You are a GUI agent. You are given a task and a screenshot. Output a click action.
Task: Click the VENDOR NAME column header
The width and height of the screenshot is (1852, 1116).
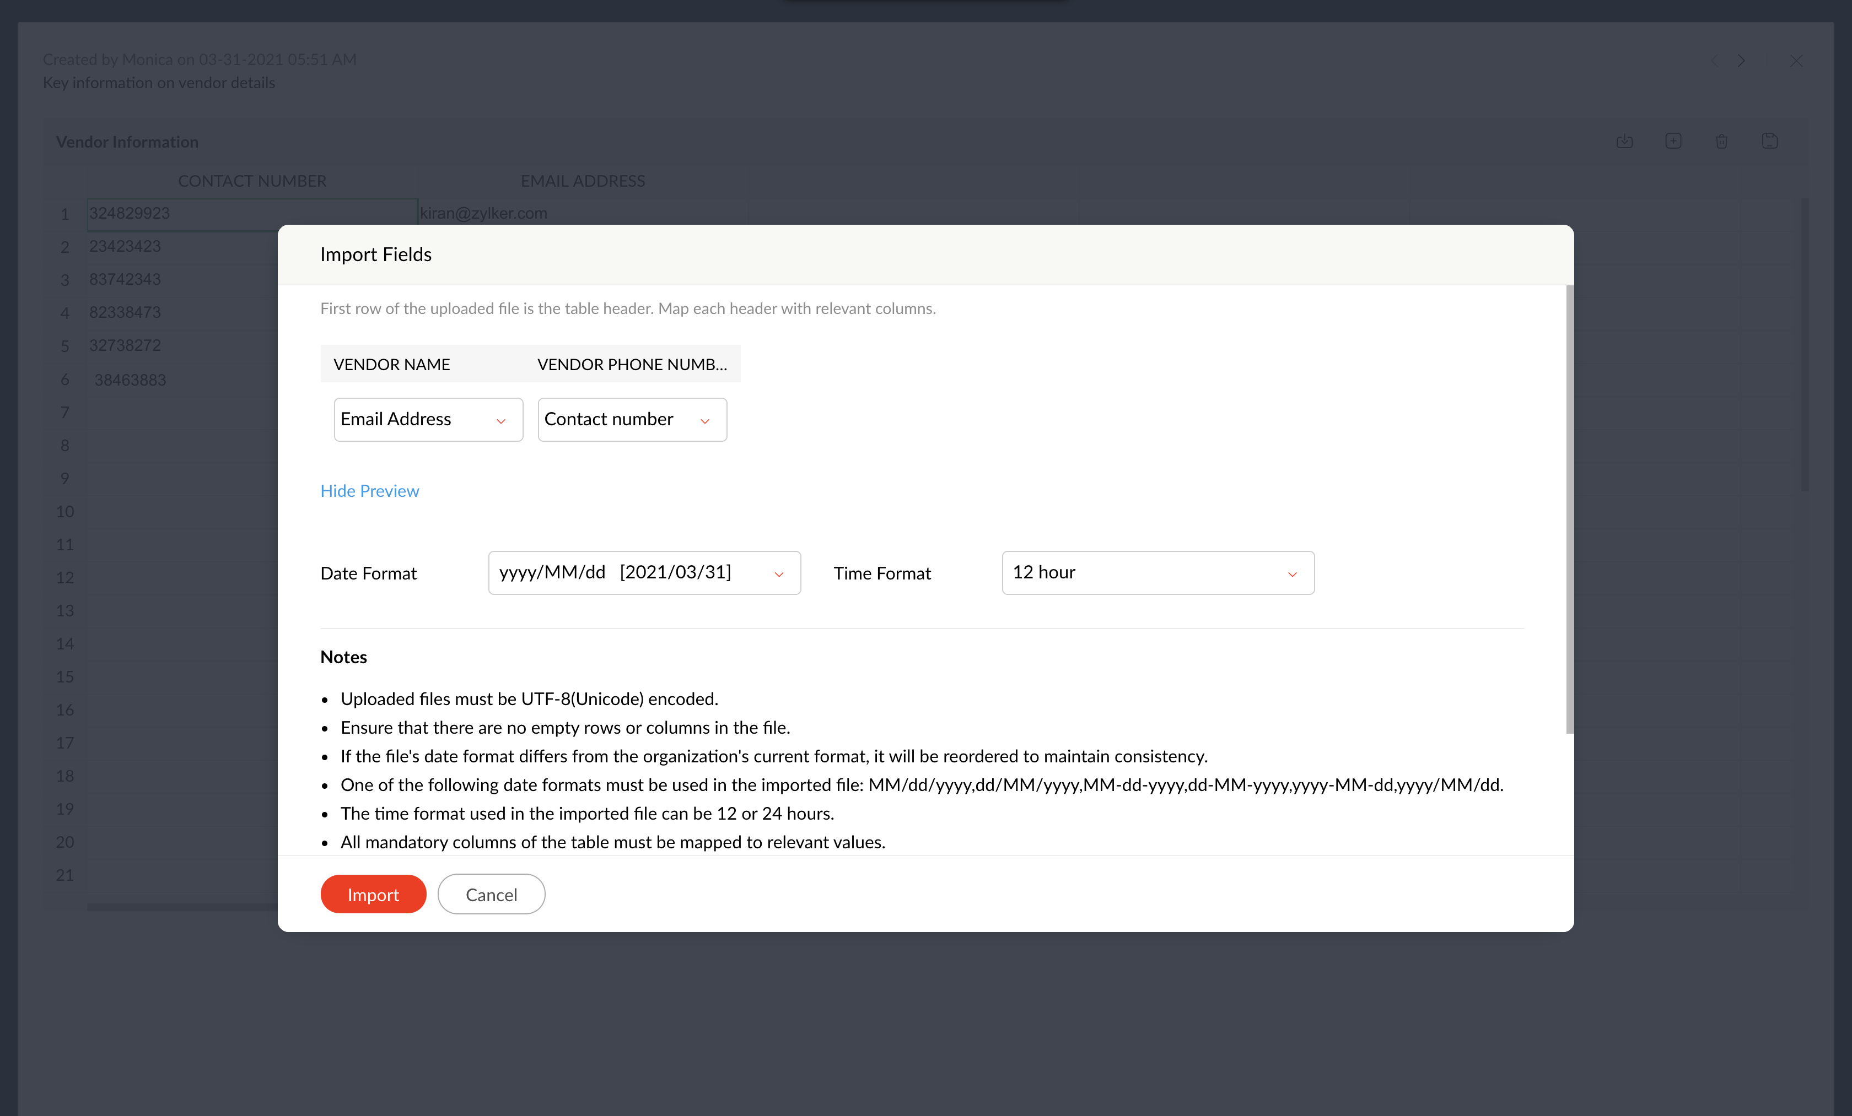tap(391, 364)
